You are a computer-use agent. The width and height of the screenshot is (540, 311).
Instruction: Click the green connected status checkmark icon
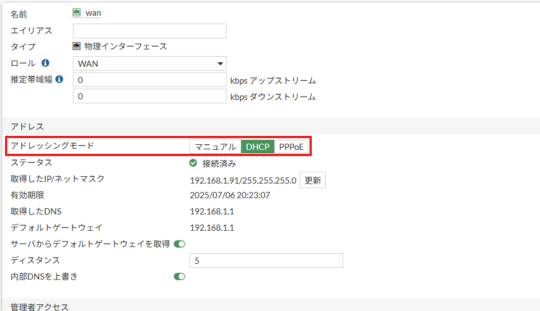click(x=193, y=163)
